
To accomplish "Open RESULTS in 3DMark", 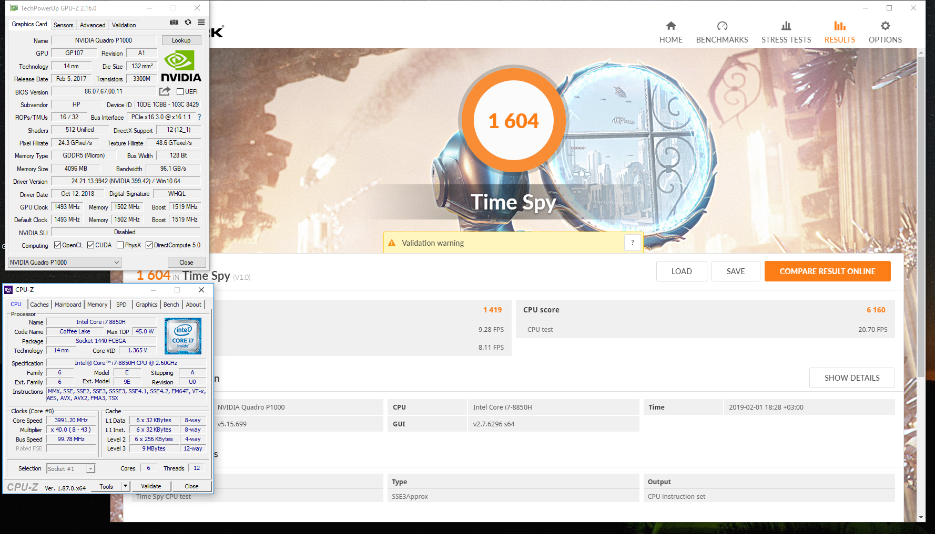I will (840, 33).
